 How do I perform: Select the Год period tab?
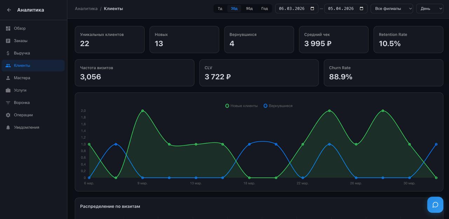click(x=264, y=9)
